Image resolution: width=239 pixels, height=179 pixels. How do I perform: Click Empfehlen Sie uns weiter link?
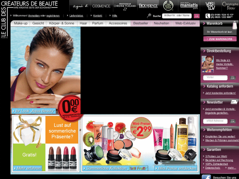coord(220,137)
